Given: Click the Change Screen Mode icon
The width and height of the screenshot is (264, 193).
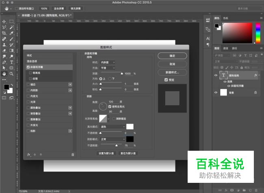Looking at the screenshot, I should coord(11,98).
